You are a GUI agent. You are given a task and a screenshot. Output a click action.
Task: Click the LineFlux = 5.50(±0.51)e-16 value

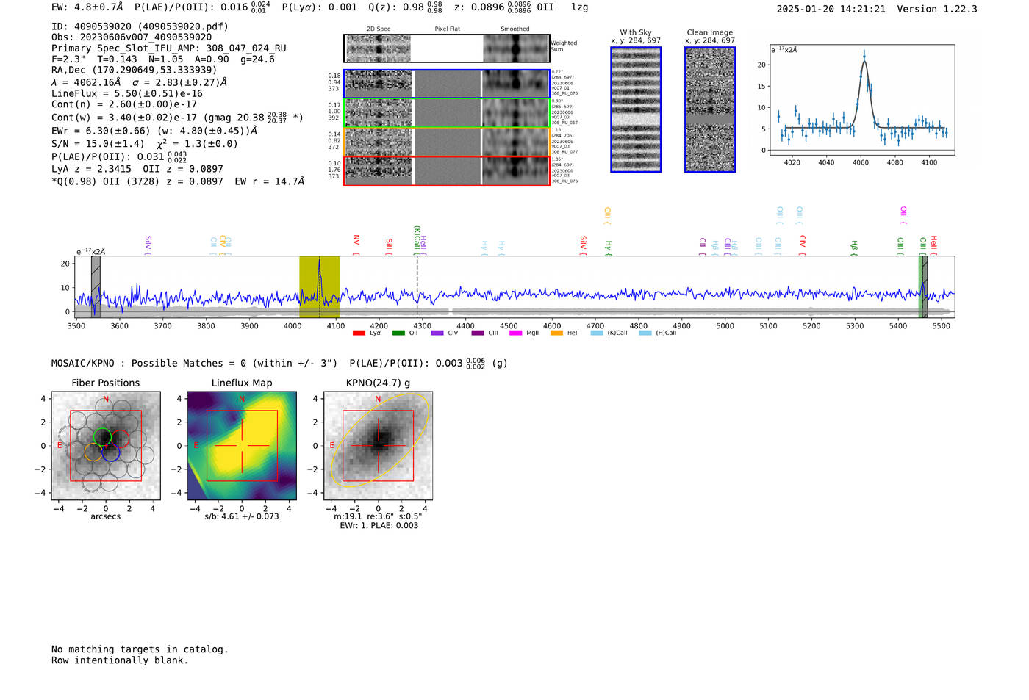[127, 94]
